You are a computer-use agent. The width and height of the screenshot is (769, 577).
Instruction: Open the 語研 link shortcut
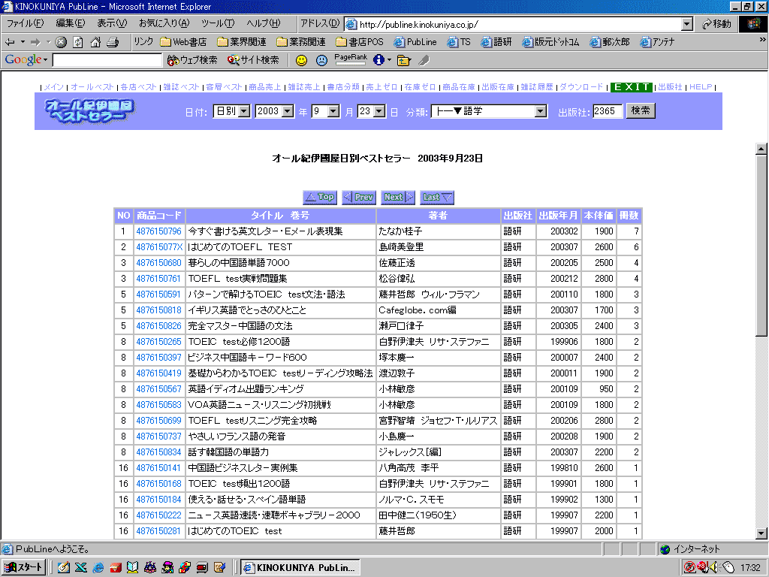pos(496,42)
